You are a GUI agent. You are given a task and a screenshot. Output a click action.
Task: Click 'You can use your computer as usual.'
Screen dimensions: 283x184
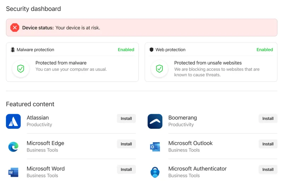[71, 69]
